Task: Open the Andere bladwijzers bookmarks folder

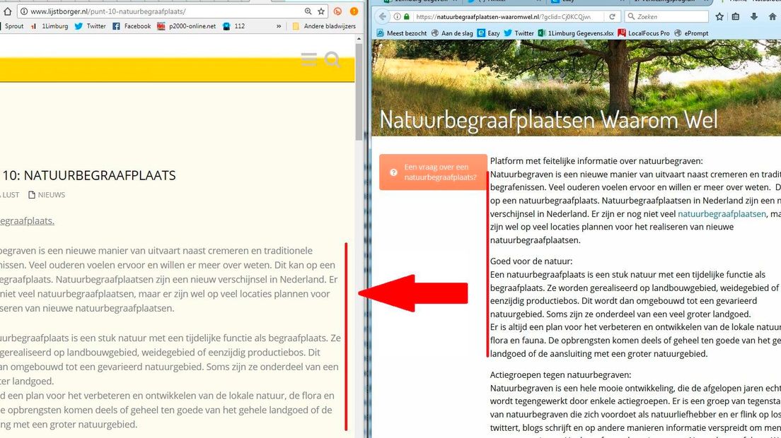Action: tap(324, 26)
